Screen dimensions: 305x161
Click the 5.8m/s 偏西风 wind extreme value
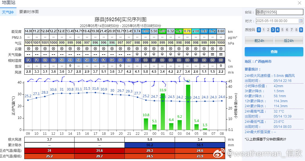click(x=284, y=75)
